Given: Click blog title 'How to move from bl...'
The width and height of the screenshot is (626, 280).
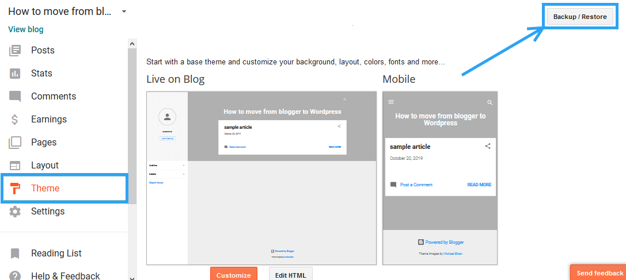Looking at the screenshot, I should tap(59, 11).
